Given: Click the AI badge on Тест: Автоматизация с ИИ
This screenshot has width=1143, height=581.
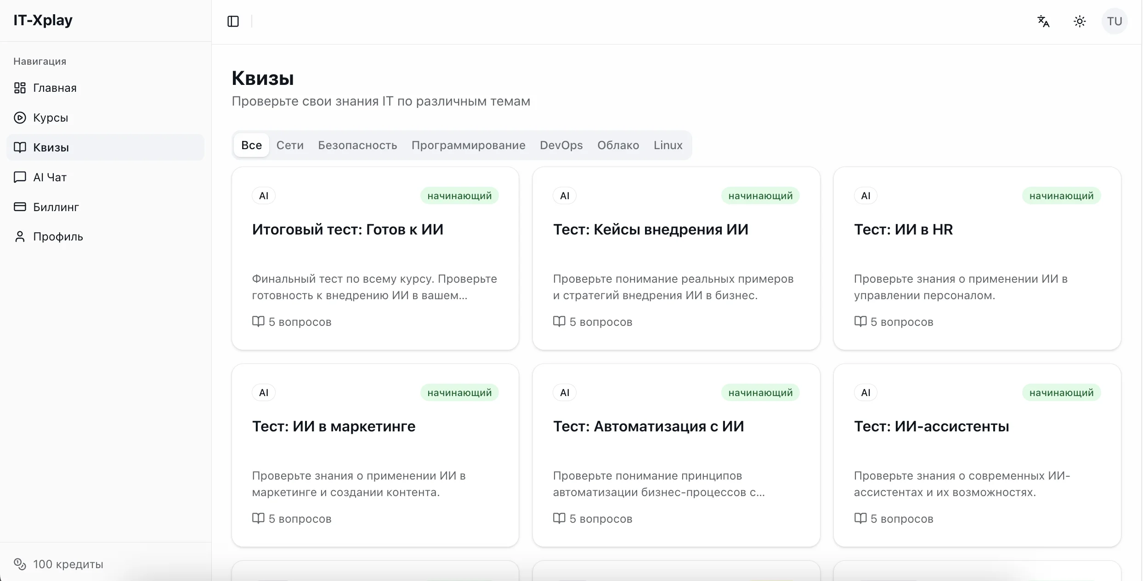Looking at the screenshot, I should click(x=565, y=392).
